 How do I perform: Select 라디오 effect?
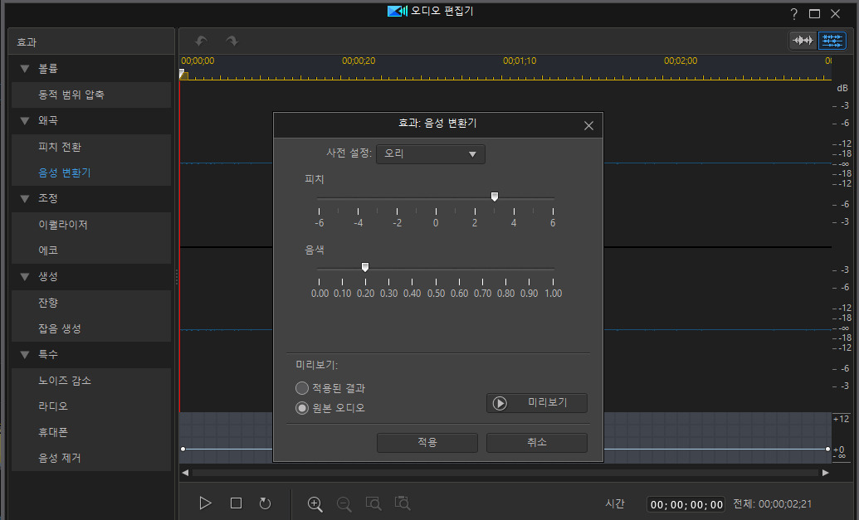(91, 406)
